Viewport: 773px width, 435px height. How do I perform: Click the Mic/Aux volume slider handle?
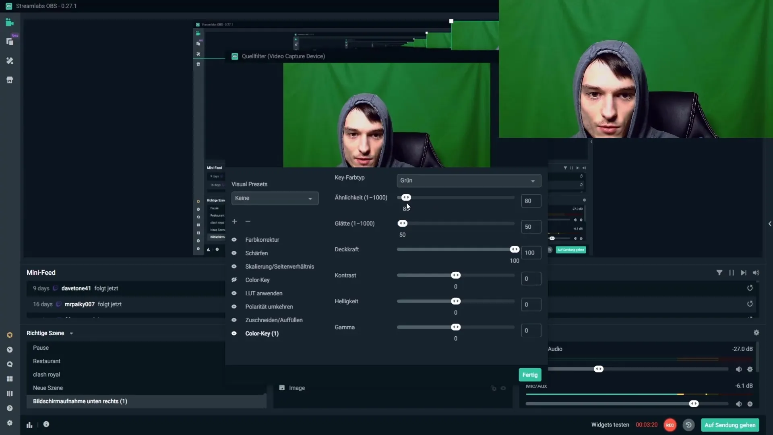(x=694, y=404)
